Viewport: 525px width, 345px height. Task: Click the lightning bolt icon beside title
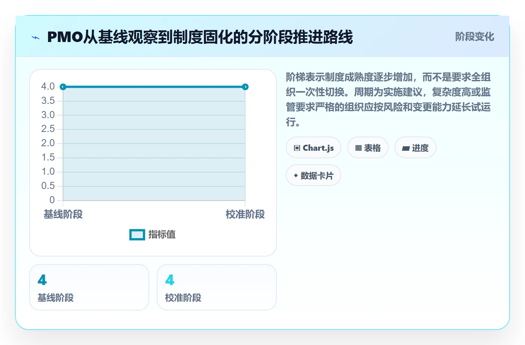36,37
